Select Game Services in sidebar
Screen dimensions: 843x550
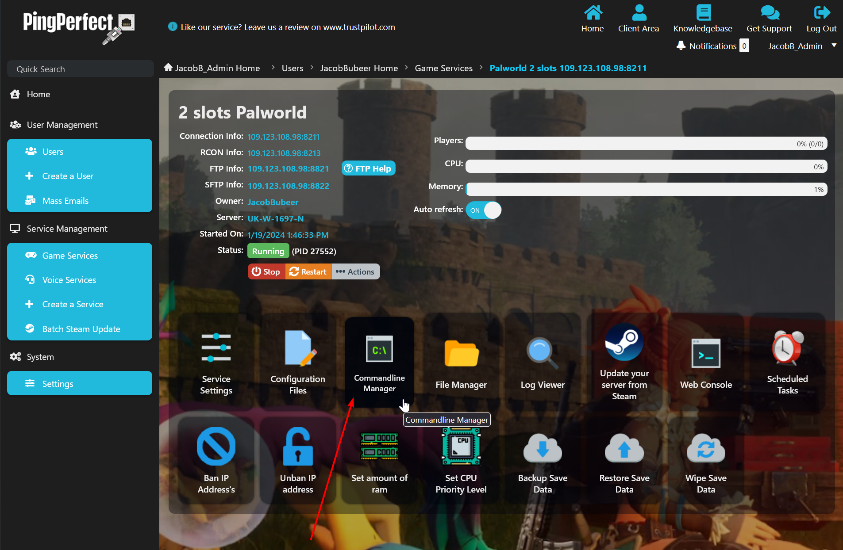[70, 256]
